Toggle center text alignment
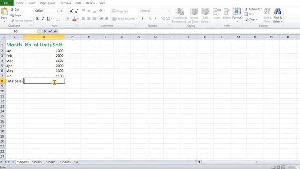The height and width of the screenshot is (169, 300). pos(89,19)
